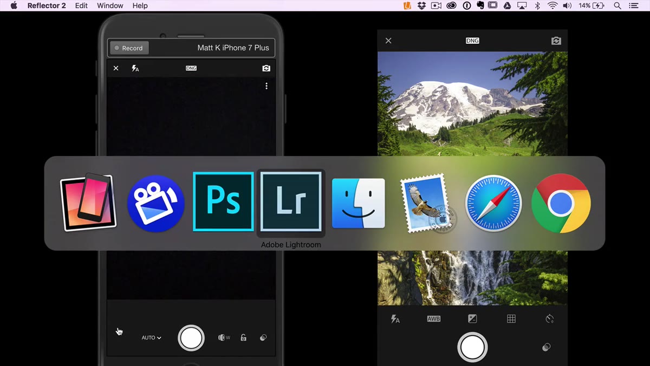650x366 pixels.
Task: Select Finder in the app switcher
Action: [x=359, y=203]
